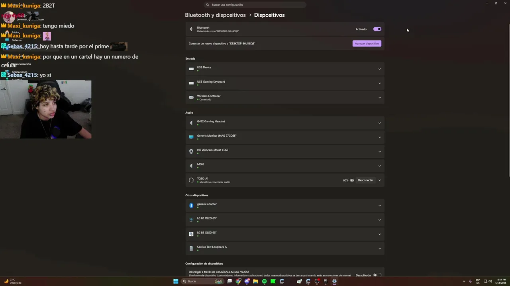Click the speaker icon beside ME6S
The height and width of the screenshot is (286, 510).
(x=191, y=166)
